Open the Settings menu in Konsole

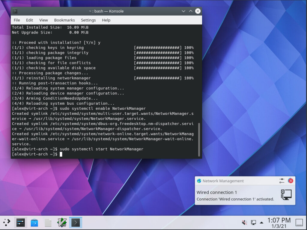tap(88, 20)
